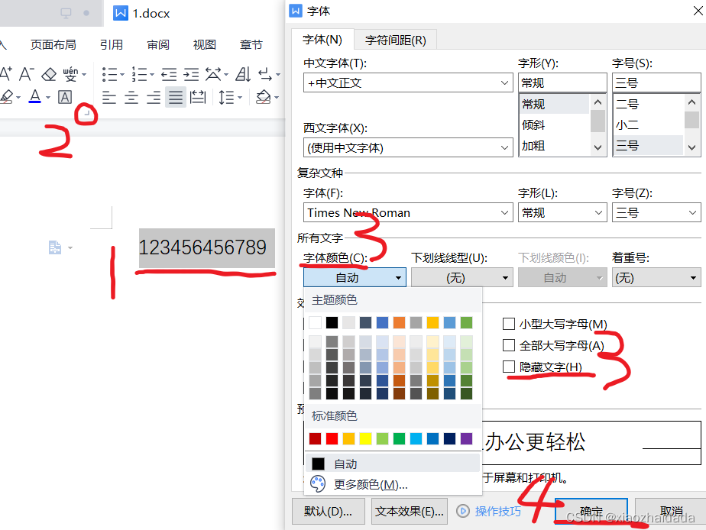Open the 字体颜色 dropdown showing 自动

[x=355, y=277]
